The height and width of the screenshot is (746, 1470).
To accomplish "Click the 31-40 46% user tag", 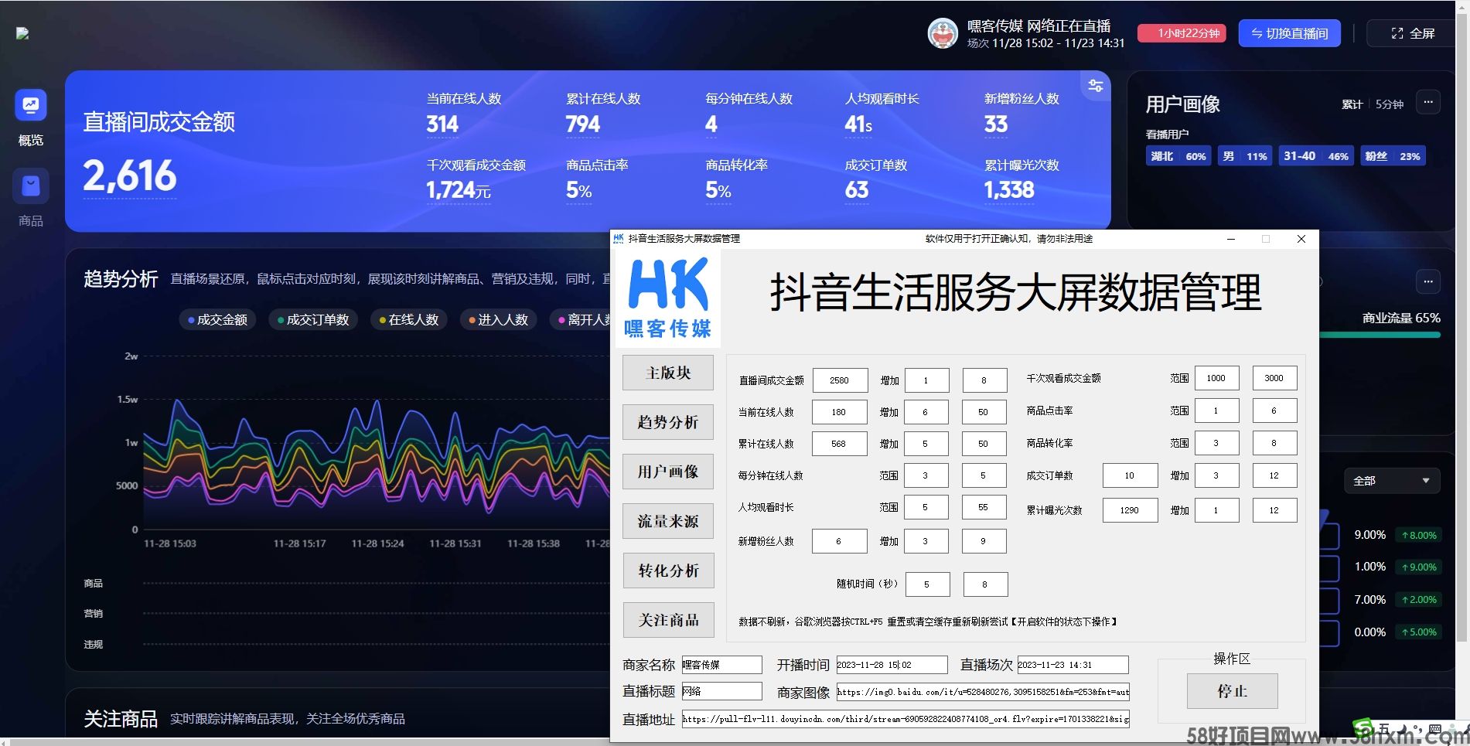I will [1316, 156].
